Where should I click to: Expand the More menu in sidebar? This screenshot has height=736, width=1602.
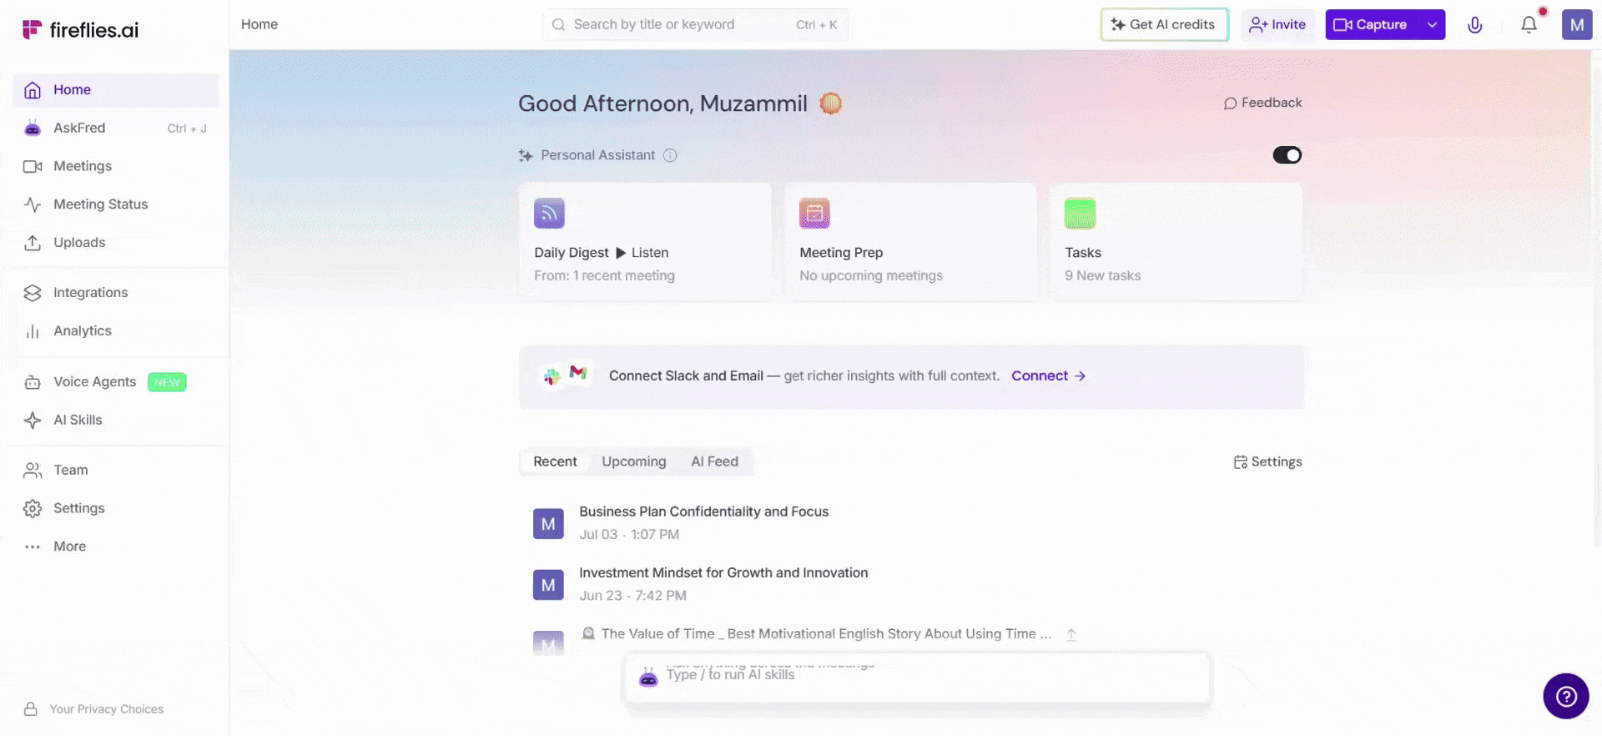coord(116,547)
